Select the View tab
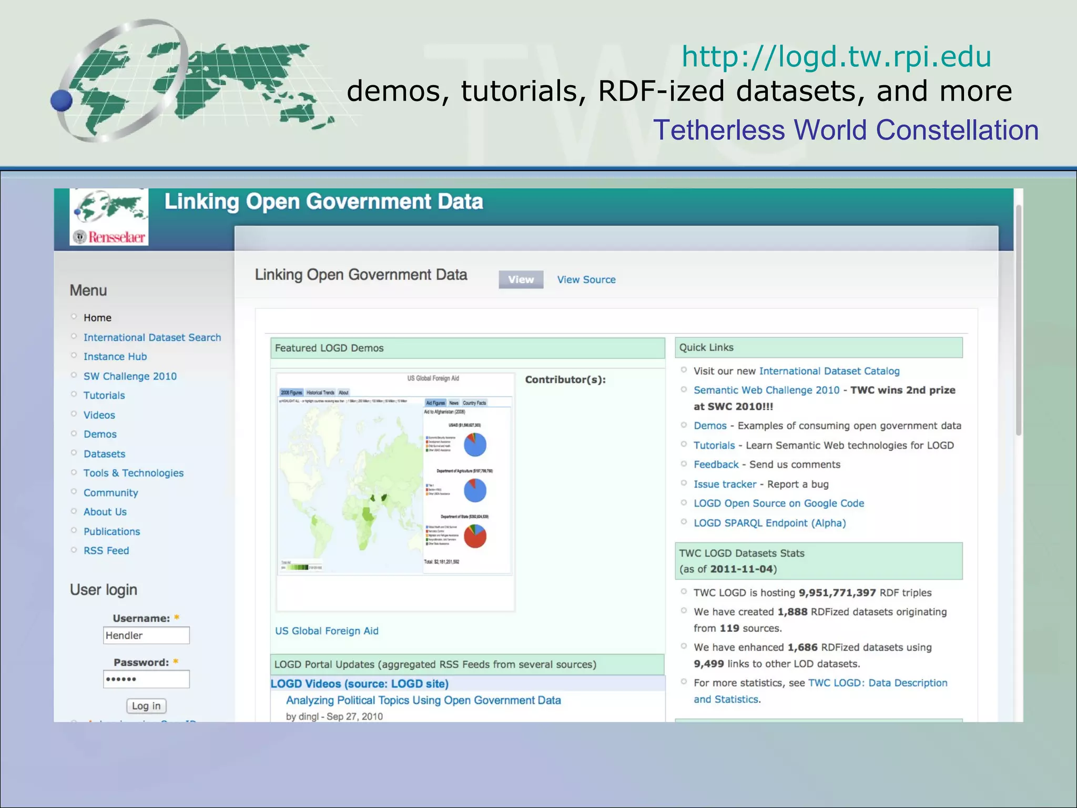 tap(521, 280)
